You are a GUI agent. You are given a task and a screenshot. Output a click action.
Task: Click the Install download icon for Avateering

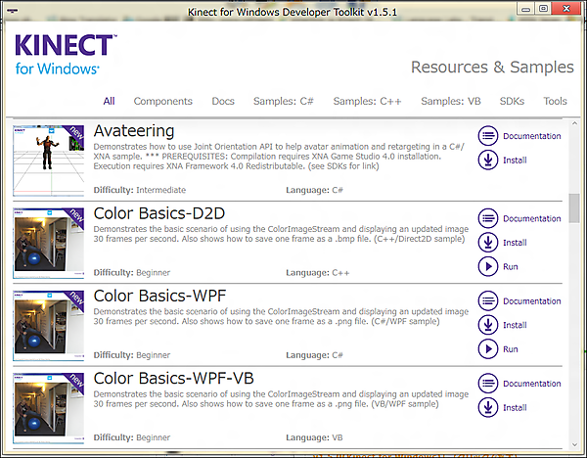[x=488, y=160]
